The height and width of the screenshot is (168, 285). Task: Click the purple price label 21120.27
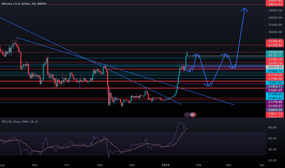[x=275, y=106]
